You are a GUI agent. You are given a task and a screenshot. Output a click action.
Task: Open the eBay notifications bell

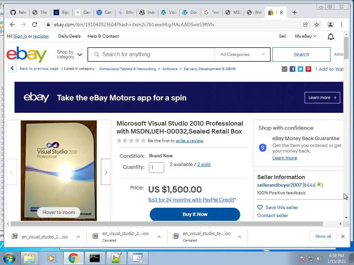331,37
